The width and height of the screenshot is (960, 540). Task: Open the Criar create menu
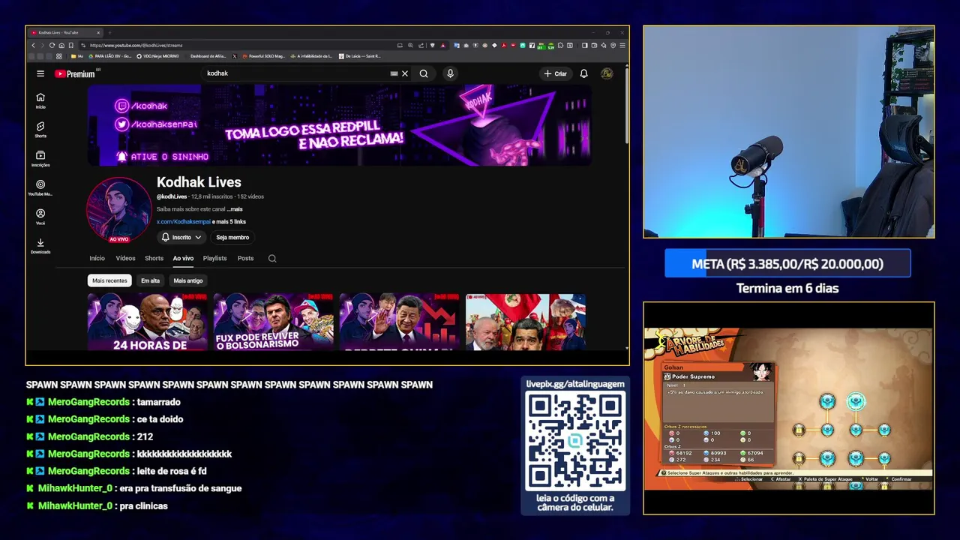(x=556, y=73)
